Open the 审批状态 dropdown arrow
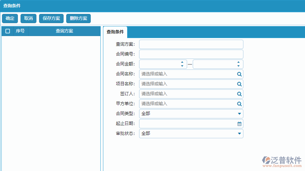The height and width of the screenshot is (171, 305). coord(239,134)
